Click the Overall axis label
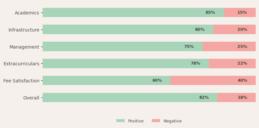259x128 pixels. 31,98
